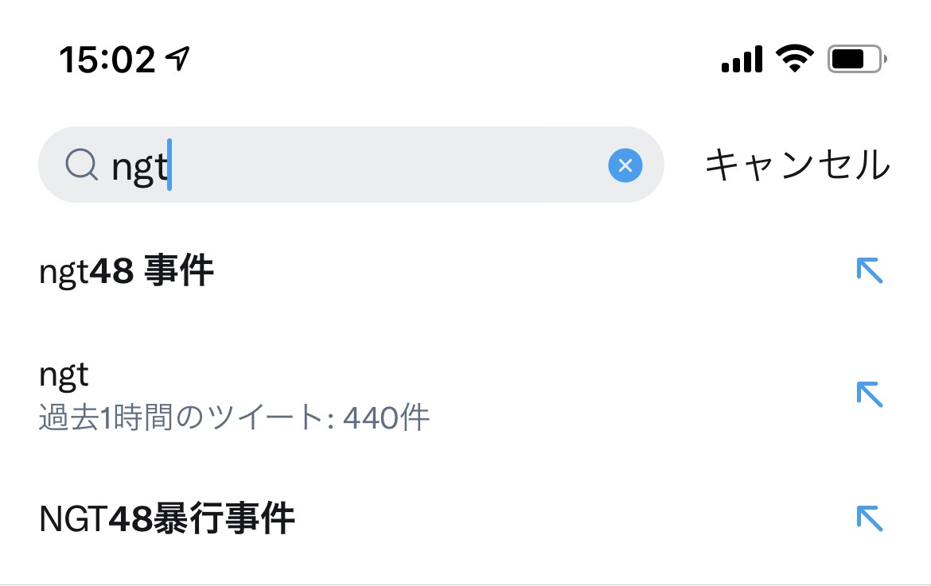Image resolution: width=931 pixels, height=586 pixels.
Task: Select the "ngt48 事件" search suggestion
Action: 127,272
